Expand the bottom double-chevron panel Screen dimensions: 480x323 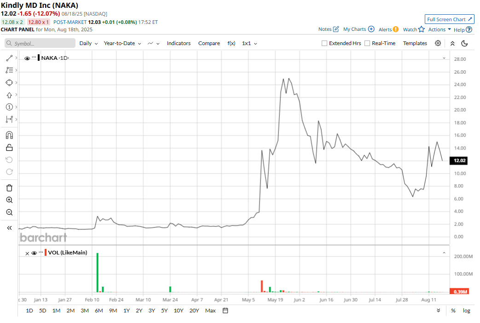pos(439,311)
